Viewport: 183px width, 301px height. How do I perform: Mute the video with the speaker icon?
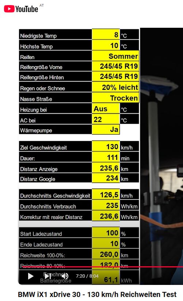65,276
